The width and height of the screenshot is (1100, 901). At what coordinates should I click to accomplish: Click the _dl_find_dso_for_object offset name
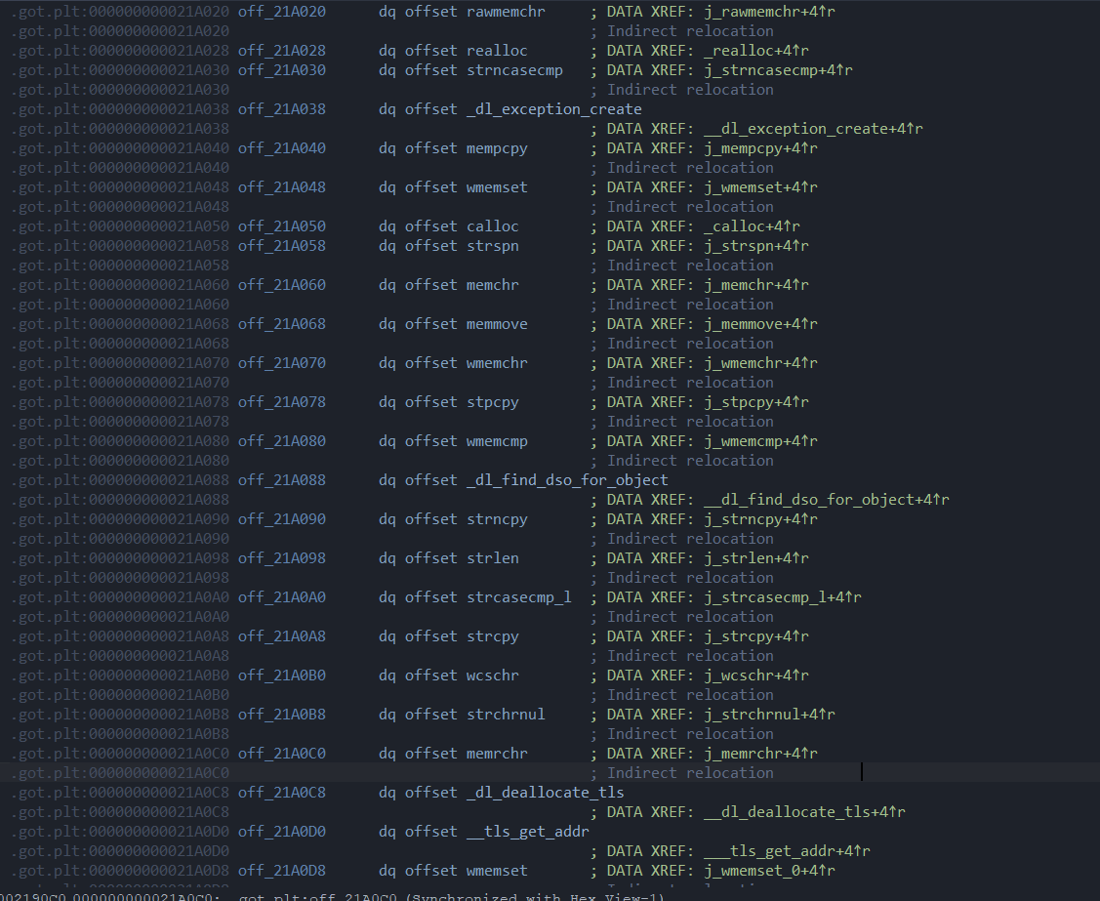pos(566,479)
